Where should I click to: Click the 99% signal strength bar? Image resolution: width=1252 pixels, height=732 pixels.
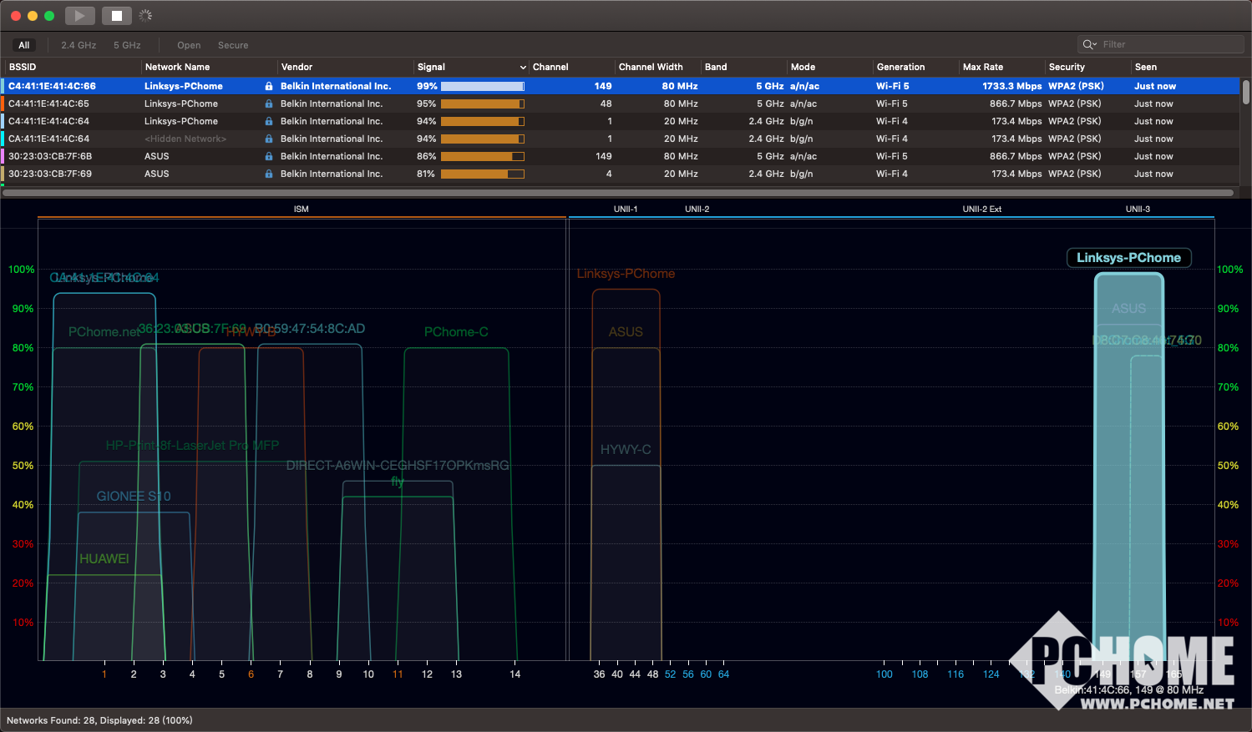(483, 86)
